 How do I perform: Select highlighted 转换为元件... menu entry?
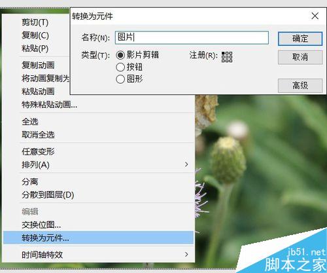[x=99, y=238]
